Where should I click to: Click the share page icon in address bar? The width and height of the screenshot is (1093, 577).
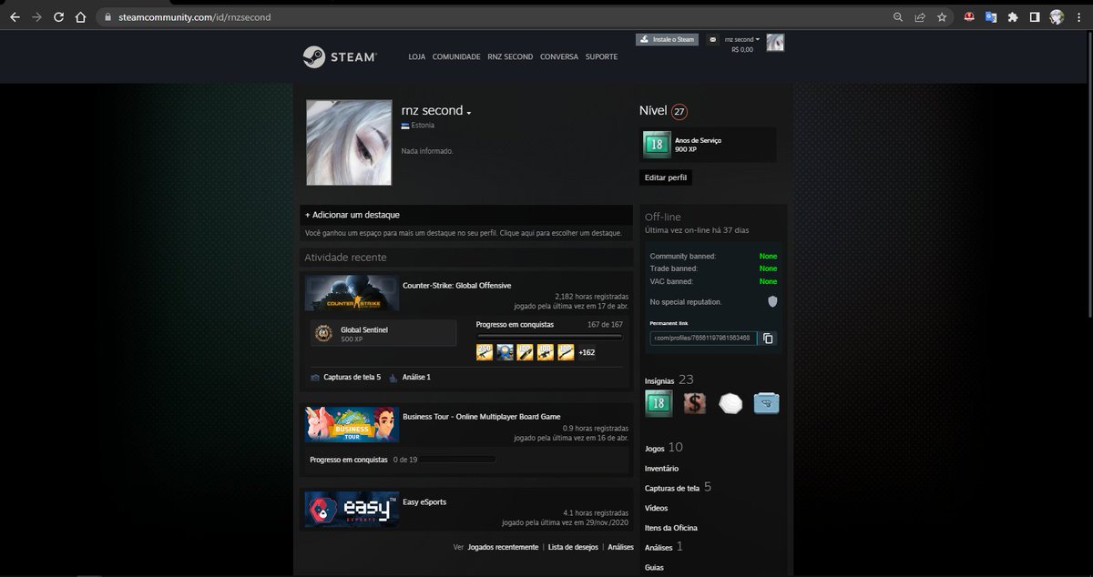920,16
